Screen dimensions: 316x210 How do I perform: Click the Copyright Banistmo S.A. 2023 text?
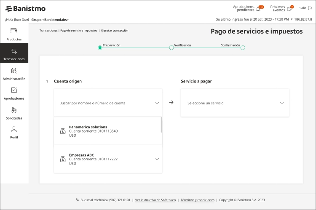click(242, 200)
